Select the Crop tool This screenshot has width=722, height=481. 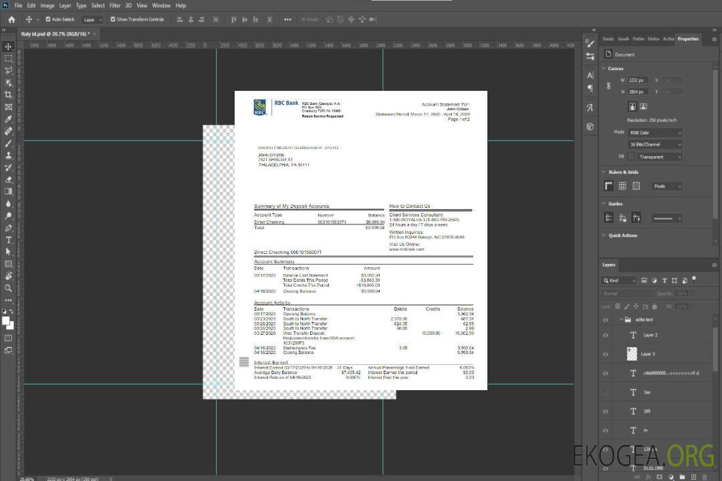(x=8, y=94)
